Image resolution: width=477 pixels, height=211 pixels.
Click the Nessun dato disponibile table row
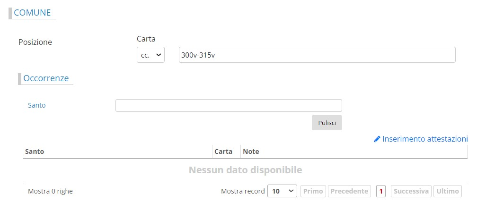245,170
